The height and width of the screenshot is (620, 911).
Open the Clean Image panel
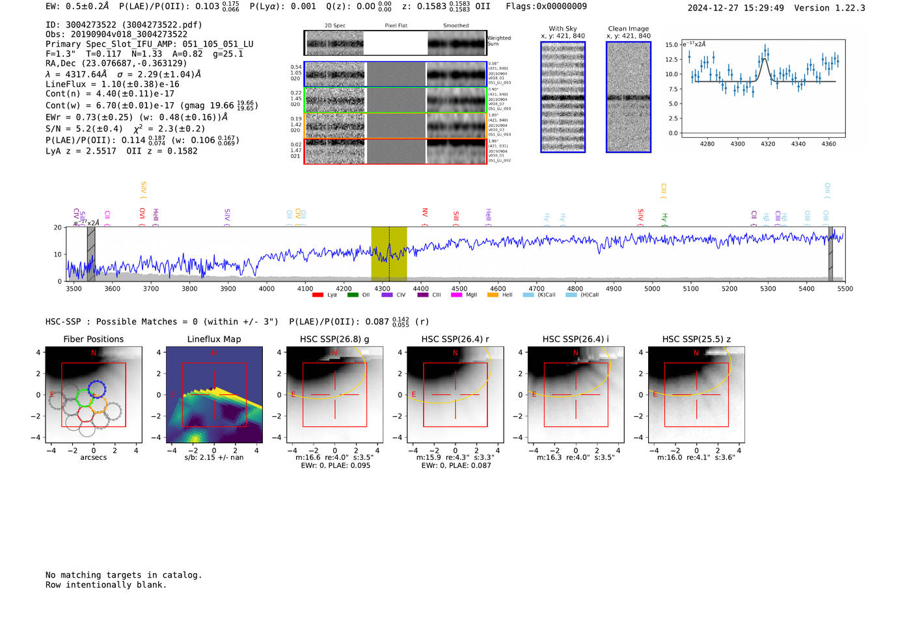(x=629, y=97)
